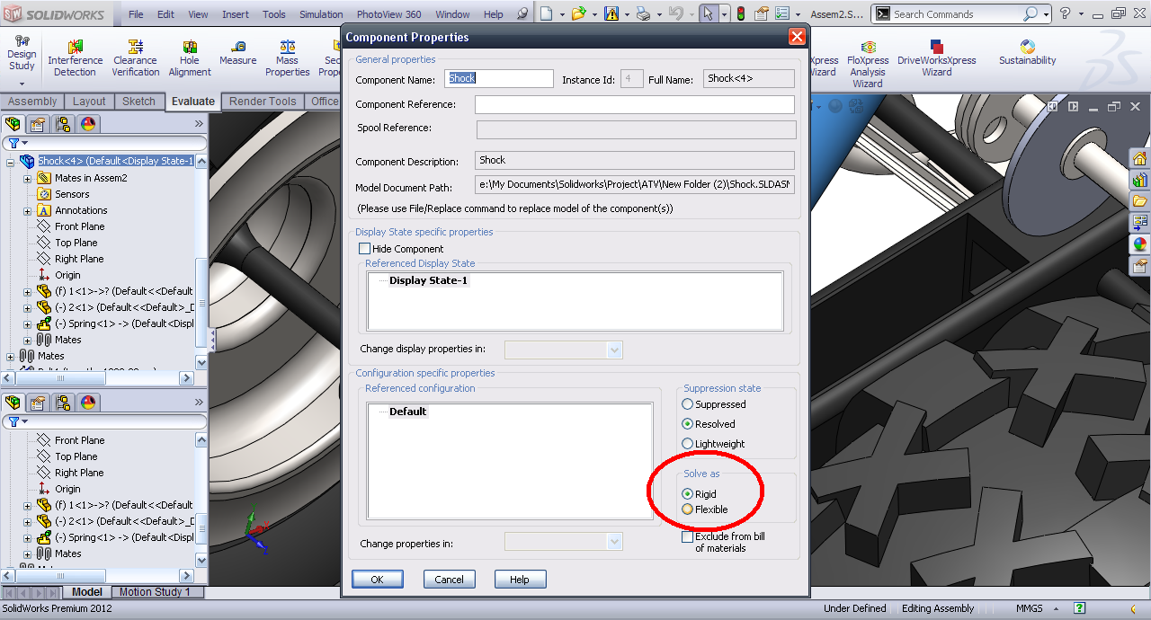Click Under Defined in status bar
This screenshot has height=620, width=1151.
(x=855, y=608)
